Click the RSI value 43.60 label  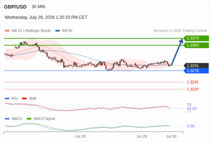coord(192,109)
